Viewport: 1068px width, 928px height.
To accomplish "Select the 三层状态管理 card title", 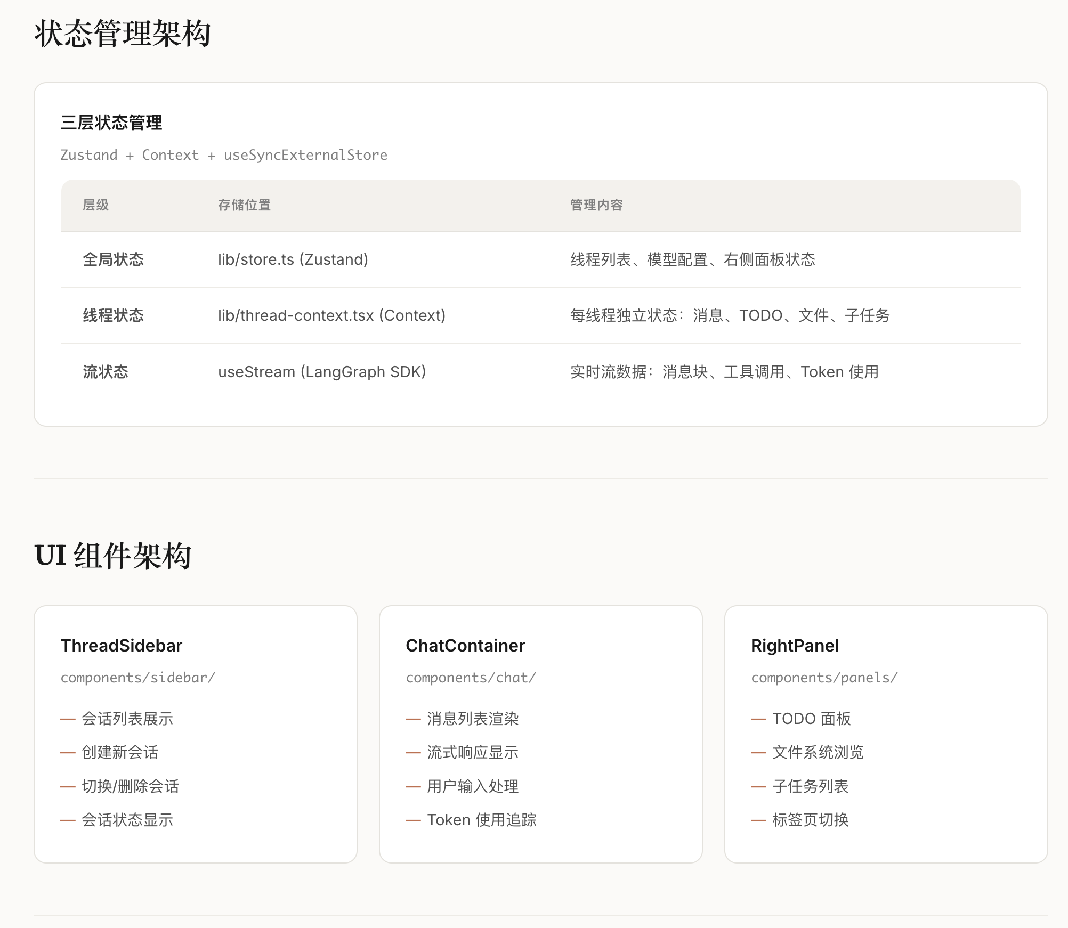I will pos(111,123).
